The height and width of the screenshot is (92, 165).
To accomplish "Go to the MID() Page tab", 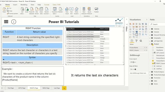I will pyautogui.click(x=46, y=88).
